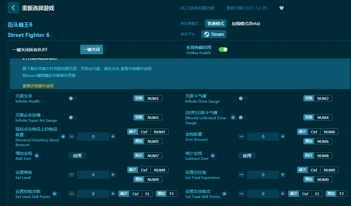Click the 共22项修改器功能 text

(197, 8)
